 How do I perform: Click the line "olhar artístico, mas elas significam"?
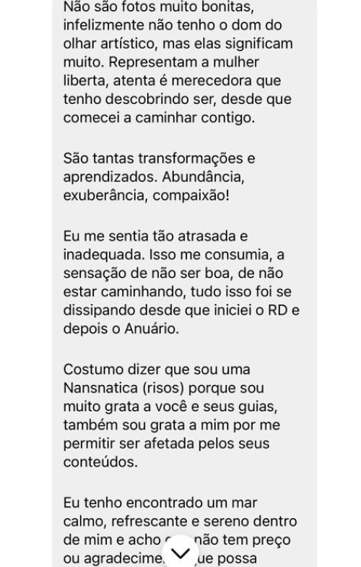[x=178, y=44]
